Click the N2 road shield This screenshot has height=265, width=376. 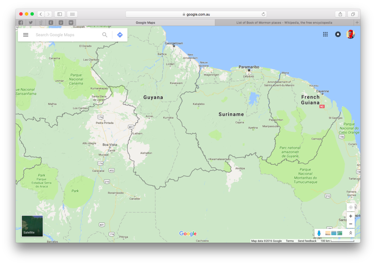coord(322,107)
